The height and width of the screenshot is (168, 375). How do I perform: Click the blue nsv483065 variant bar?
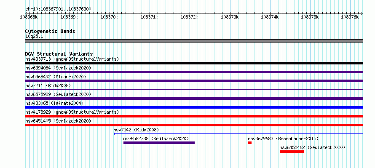pos(194,107)
